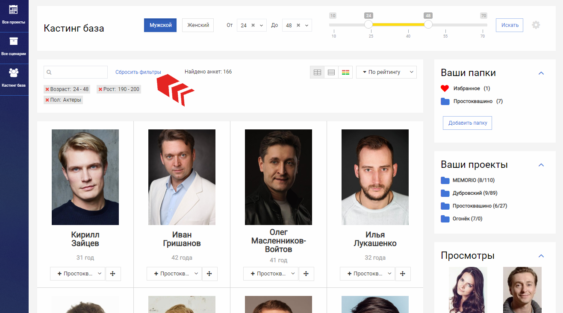Click the name Иван Гришанов
This screenshot has width=563, height=313.
coord(182,239)
